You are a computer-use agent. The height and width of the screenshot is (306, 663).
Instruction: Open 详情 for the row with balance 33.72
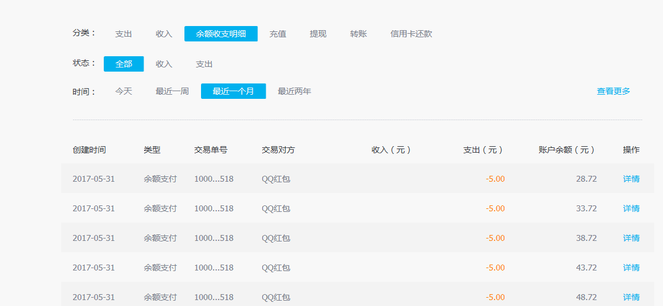pos(632,208)
